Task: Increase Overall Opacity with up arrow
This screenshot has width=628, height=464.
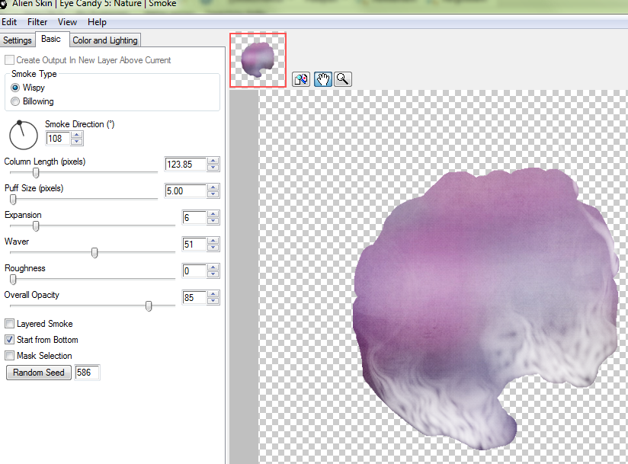Action: [x=213, y=294]
